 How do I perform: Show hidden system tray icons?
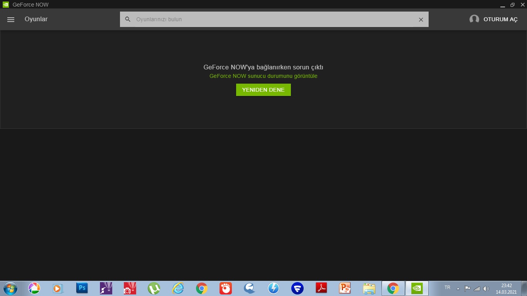pos(458,289)
